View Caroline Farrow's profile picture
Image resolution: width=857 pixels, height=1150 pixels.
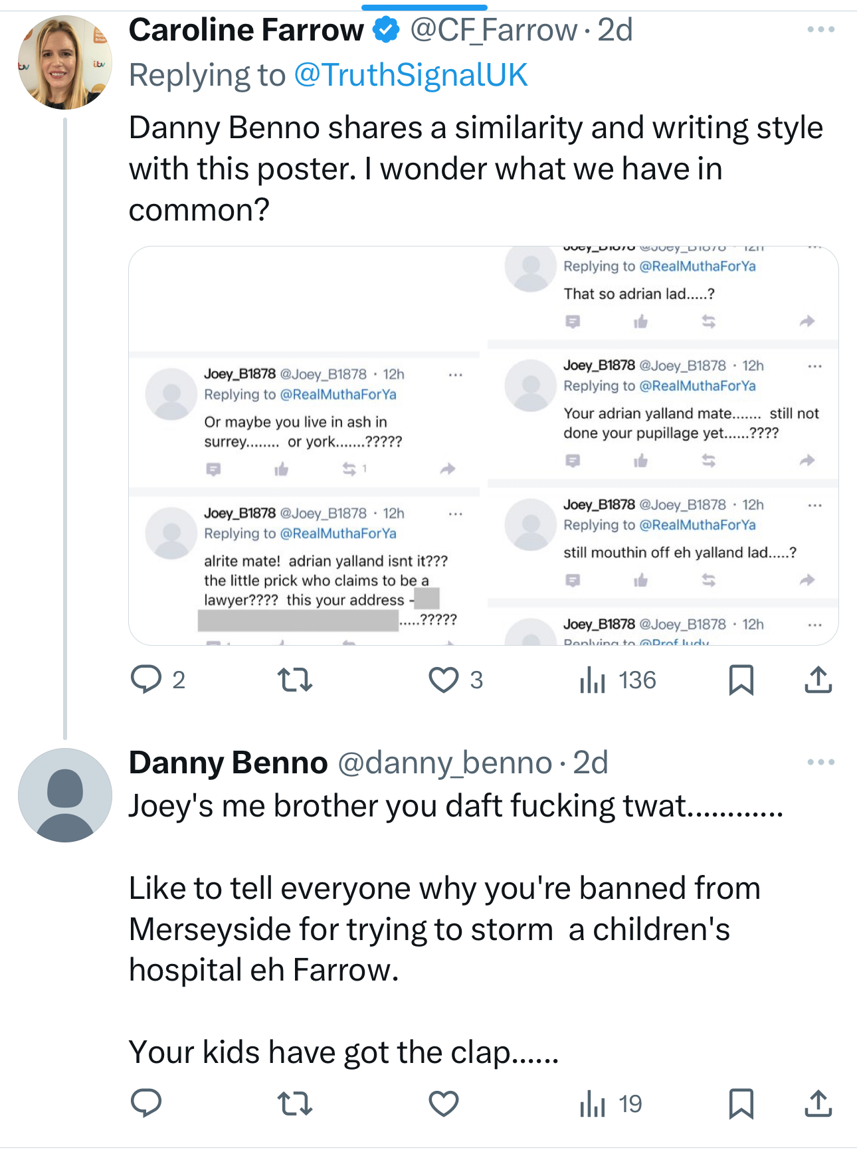click(x=64, y=62)
